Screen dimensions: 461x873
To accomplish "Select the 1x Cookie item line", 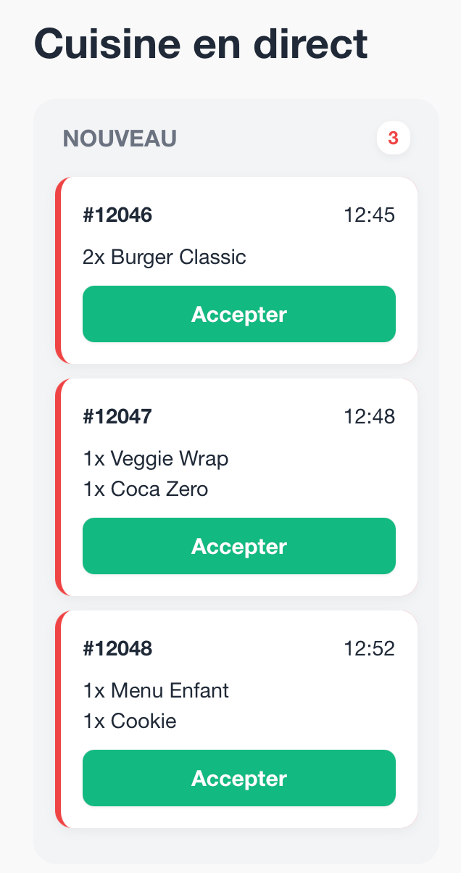I will pos(130,721).
